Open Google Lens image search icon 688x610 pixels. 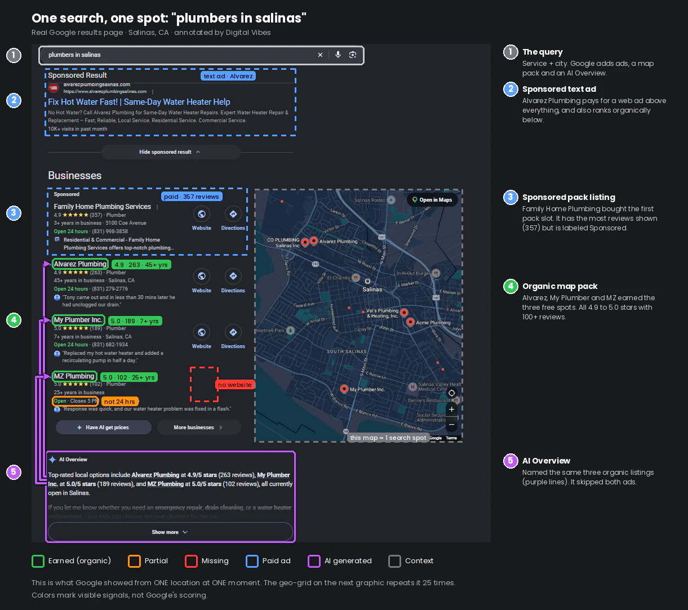(x=353, y=55)
